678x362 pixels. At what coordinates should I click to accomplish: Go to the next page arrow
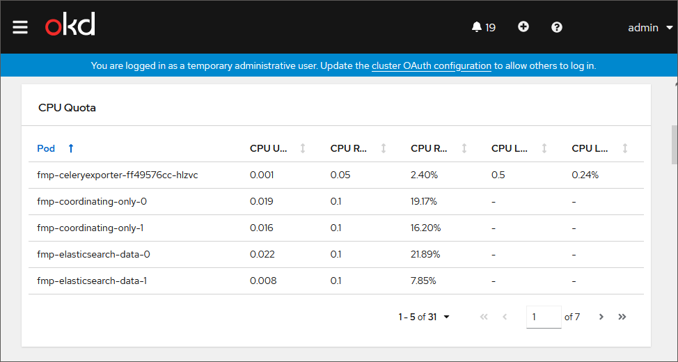click(x=601, y=317)
